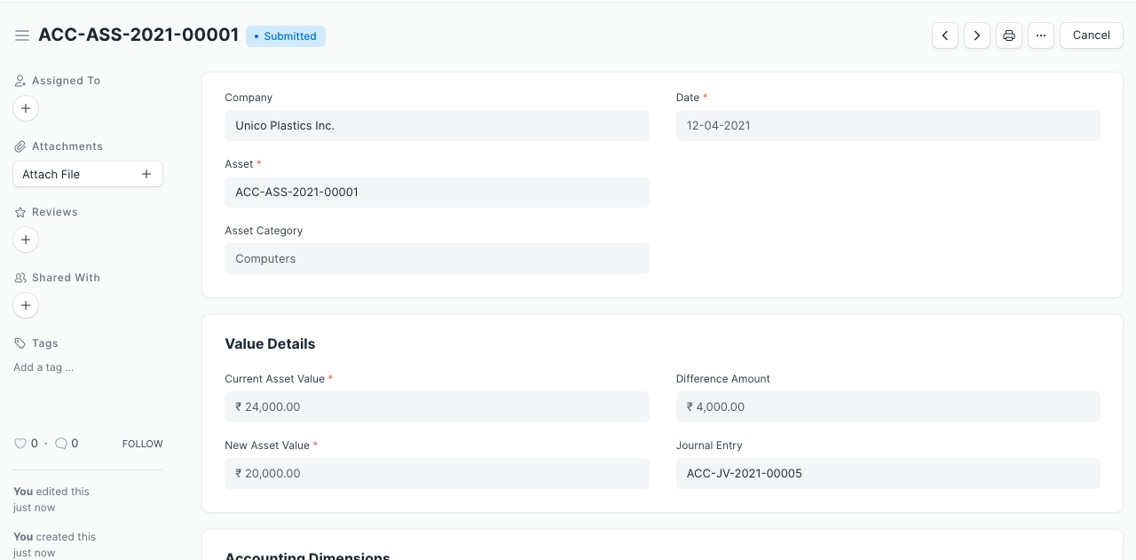Click the Date field 12-04-2021
This screenshot has height=560, width=1136.
(x=887, y=126)
